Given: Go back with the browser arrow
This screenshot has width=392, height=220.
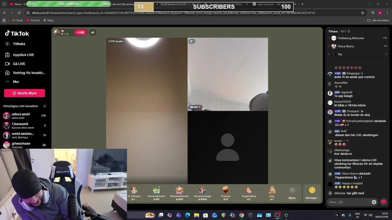Looking at the screenshot, I should click(x=4, y=13).
